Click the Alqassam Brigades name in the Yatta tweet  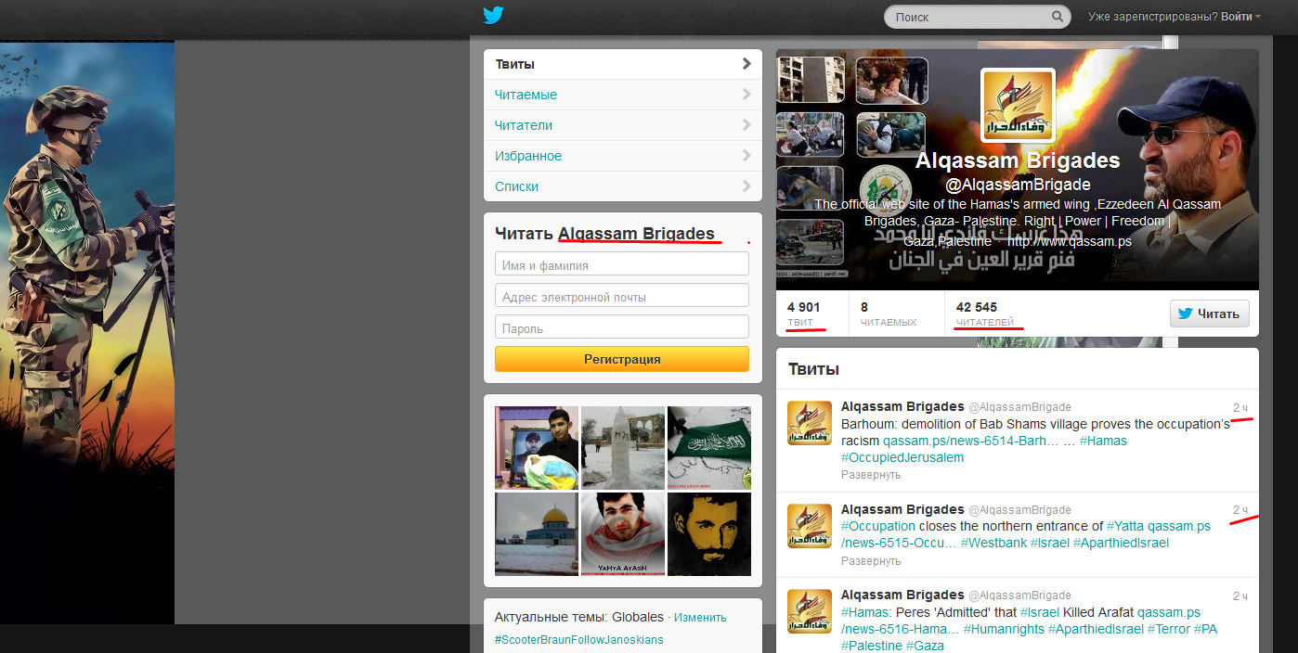pos(902,509)
